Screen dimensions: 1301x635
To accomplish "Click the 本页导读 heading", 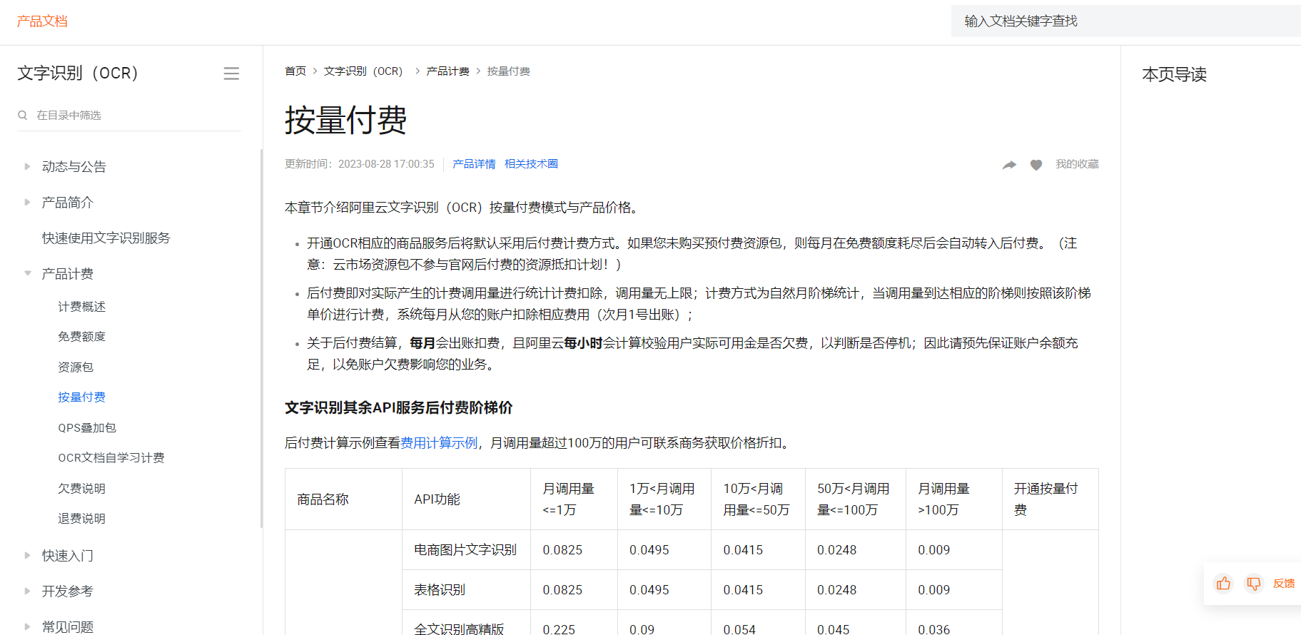I will pyautogui.click(x=1175, y=74).
